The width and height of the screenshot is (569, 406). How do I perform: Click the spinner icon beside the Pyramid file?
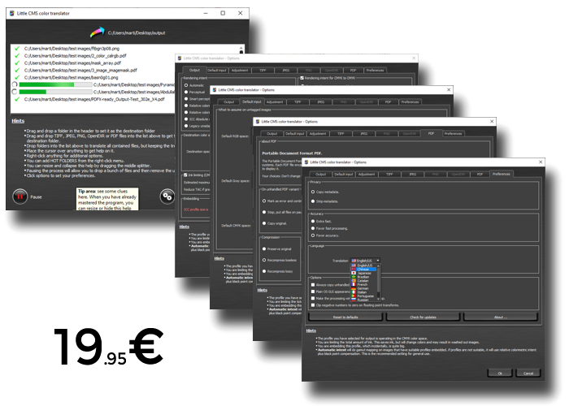coord(16,84)
